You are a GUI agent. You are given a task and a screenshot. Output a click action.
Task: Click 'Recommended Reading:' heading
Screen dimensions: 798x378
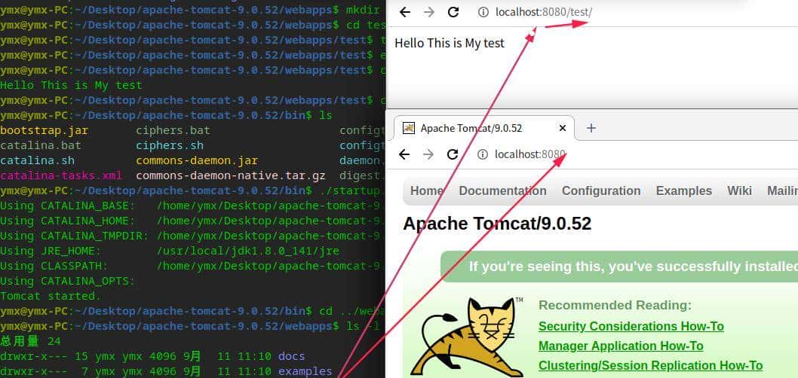[615, 306]
